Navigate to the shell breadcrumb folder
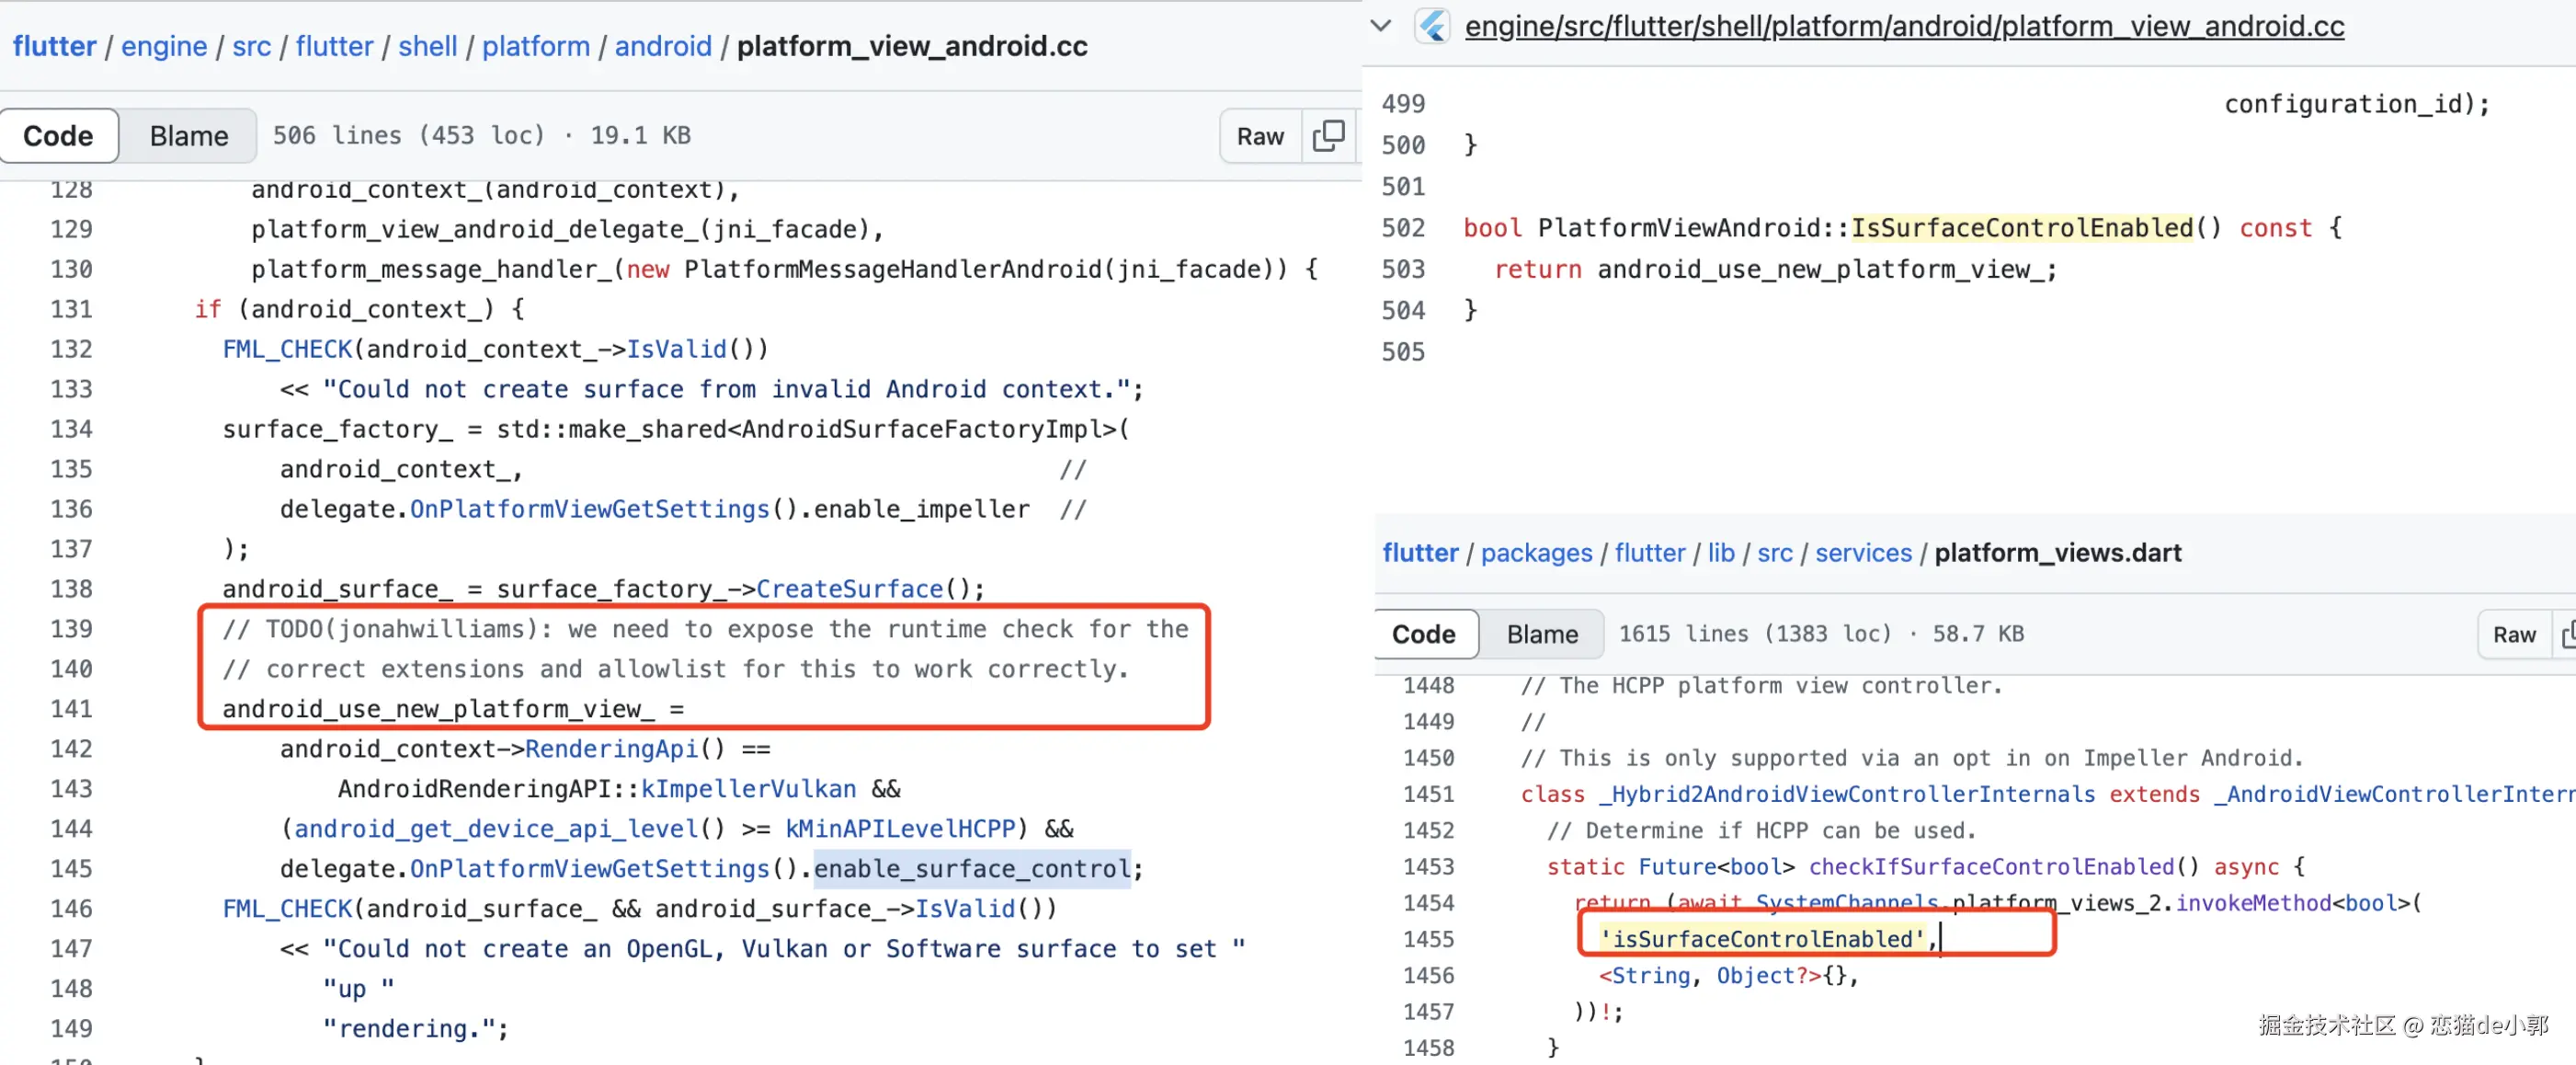The height and width of the screenshot is (1065, 2576). coord(427,46)
